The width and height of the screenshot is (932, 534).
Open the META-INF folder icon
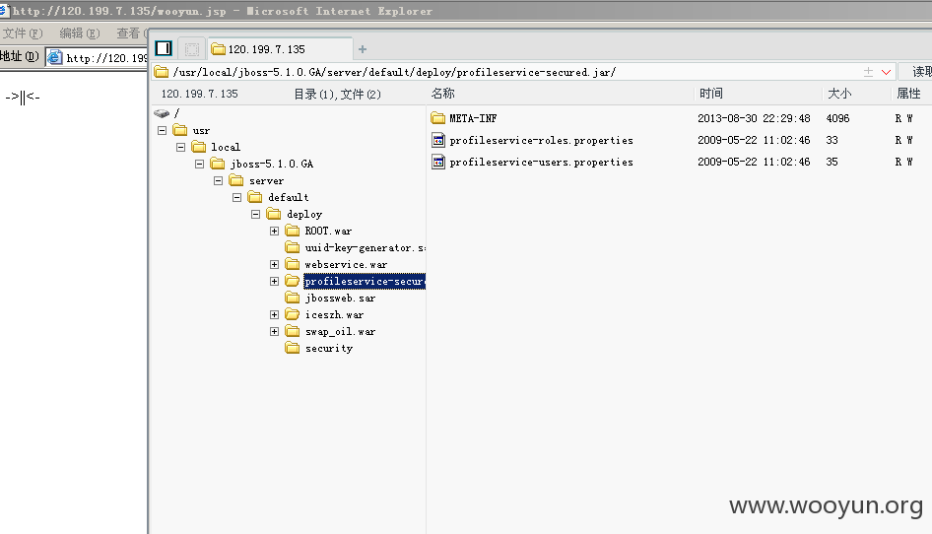click(438, 118)
